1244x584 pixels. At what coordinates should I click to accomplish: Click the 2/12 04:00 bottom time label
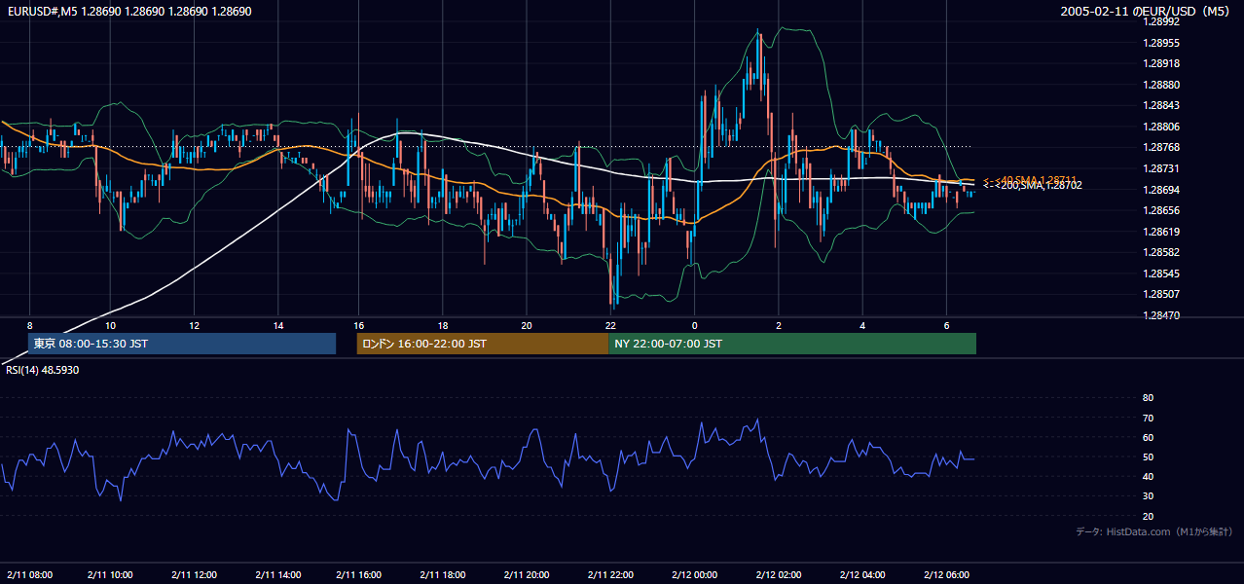tap(861, 574)
